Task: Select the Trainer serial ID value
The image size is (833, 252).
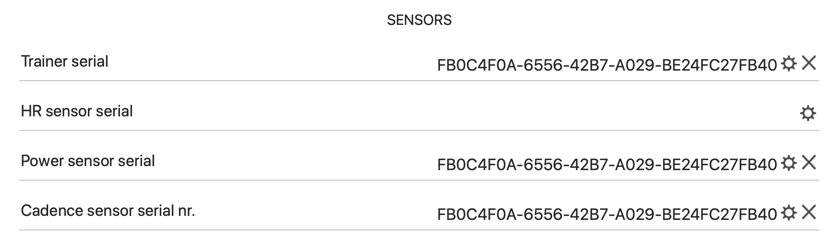Action: (x=607, y=65)
